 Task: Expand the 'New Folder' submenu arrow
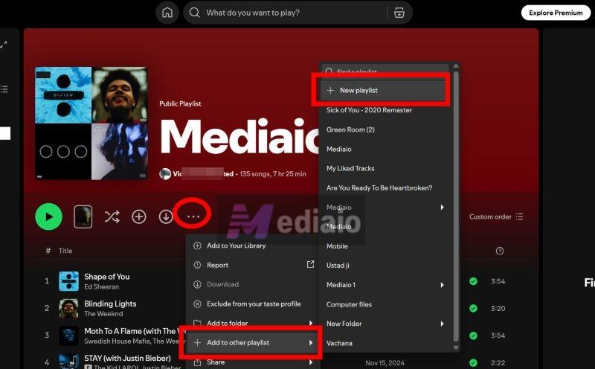[442, 324]
